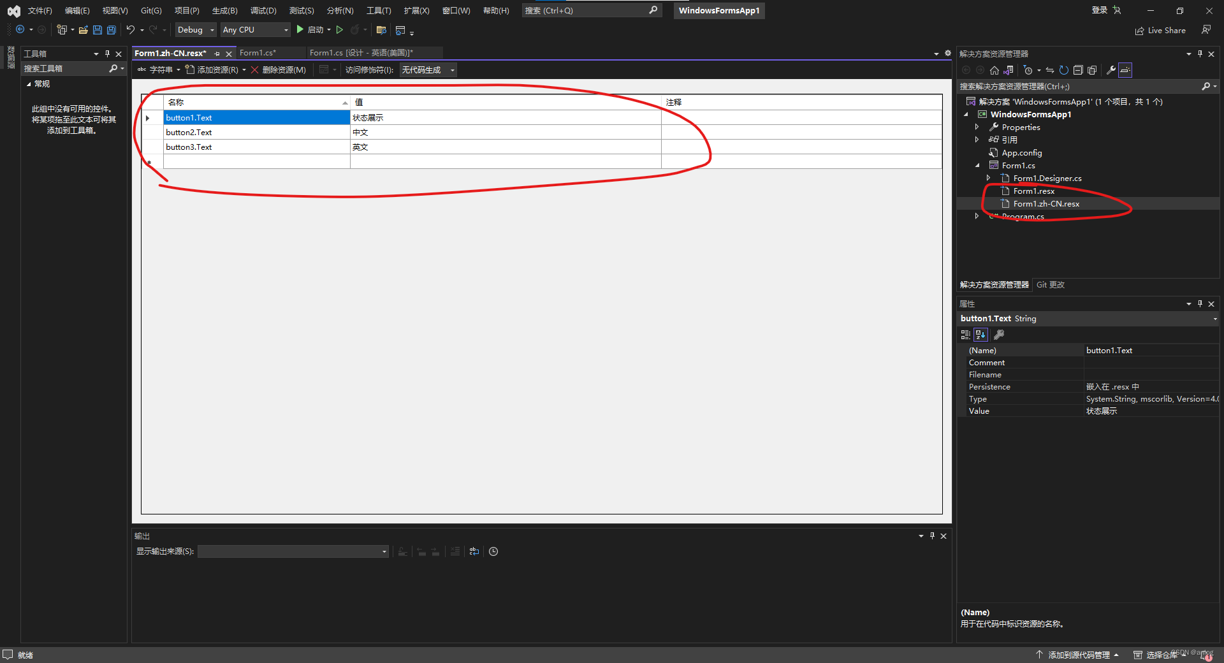Viewport: 1224px width, 663px height.
Task: Click Alphabetical sort icon in Properties panel
Action: pyautogui.click(x=980, y=335)
